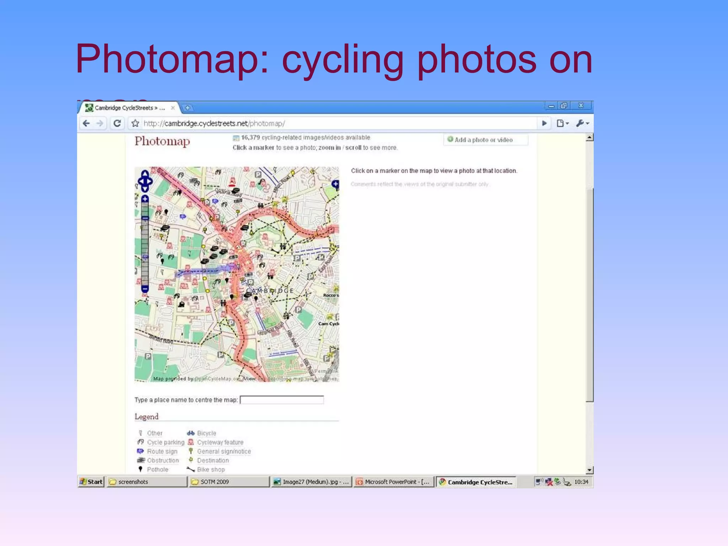The height and width of the screenshot is (546, 728).
Task: Click the Rocco's label on the map
Action: pyautogui.click(x=331, y=295)
